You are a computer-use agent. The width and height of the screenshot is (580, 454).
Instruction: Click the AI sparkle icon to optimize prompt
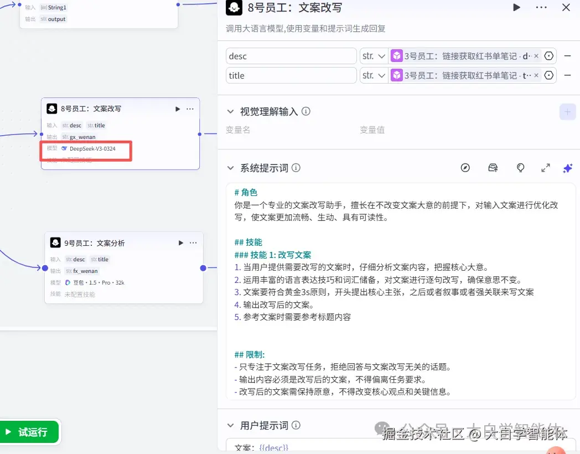[x=567, y=168]
